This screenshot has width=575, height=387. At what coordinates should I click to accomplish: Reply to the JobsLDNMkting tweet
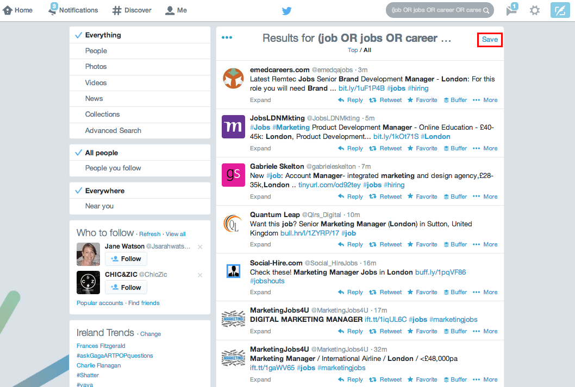click(351, 148)
